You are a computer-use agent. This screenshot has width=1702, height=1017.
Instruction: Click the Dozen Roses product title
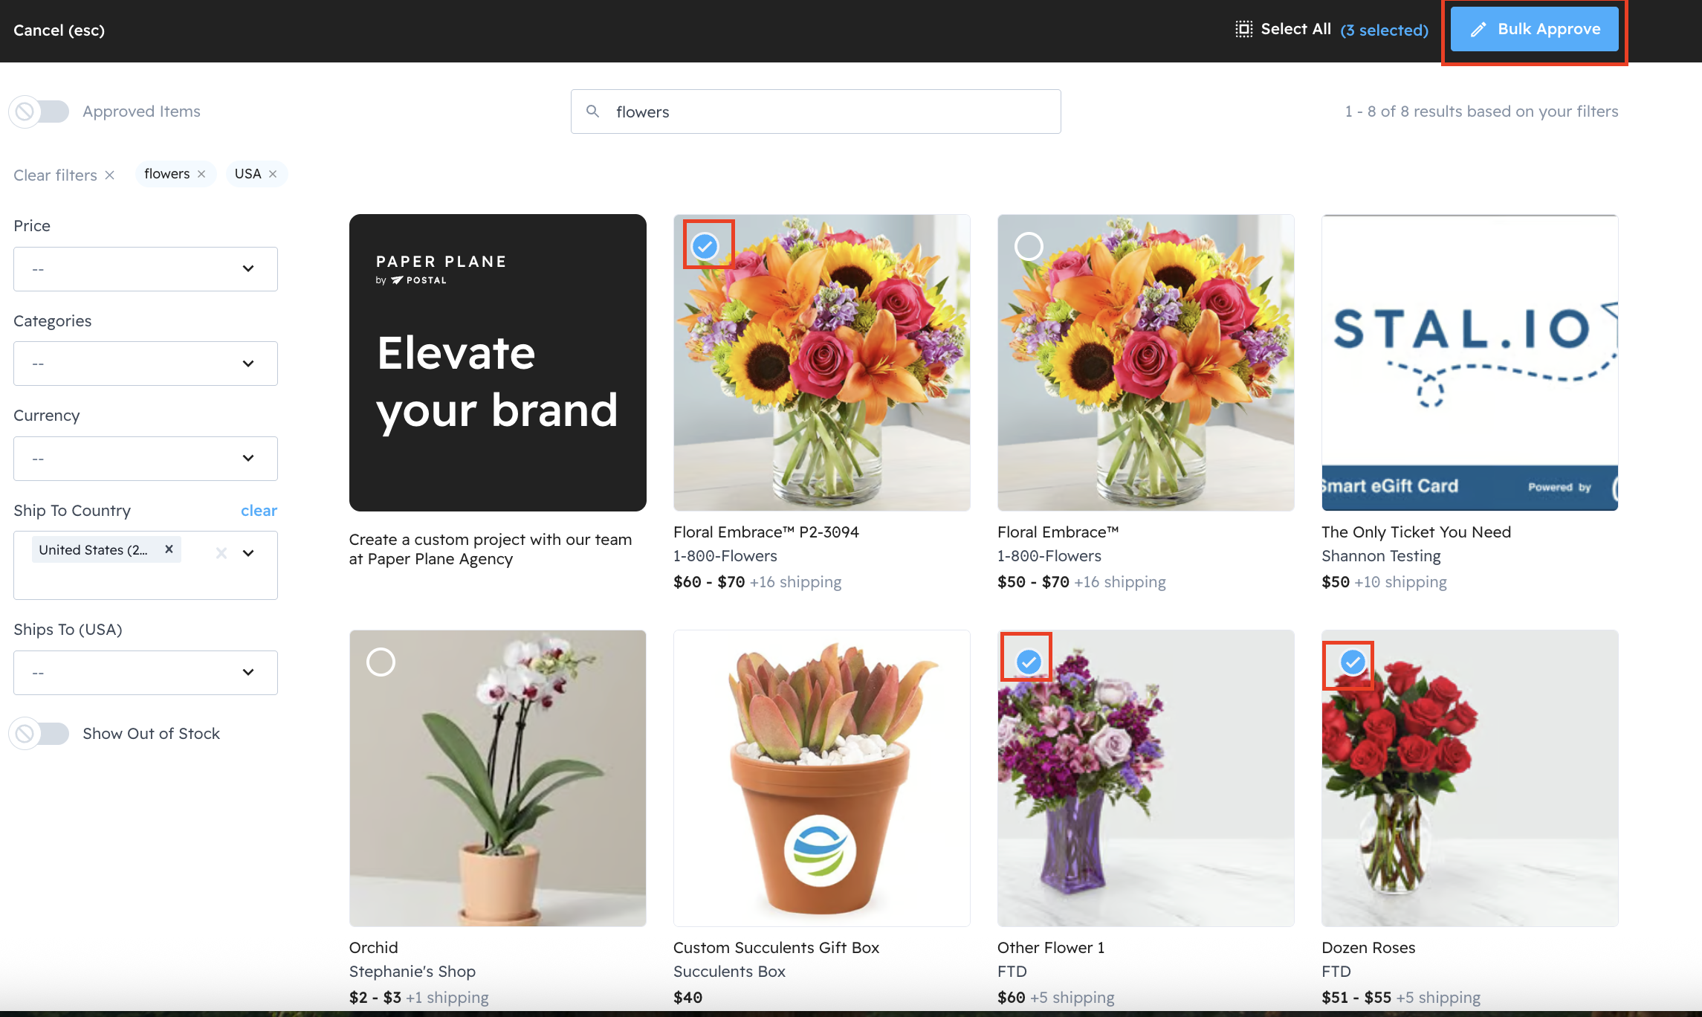[x=1368, y=948]
